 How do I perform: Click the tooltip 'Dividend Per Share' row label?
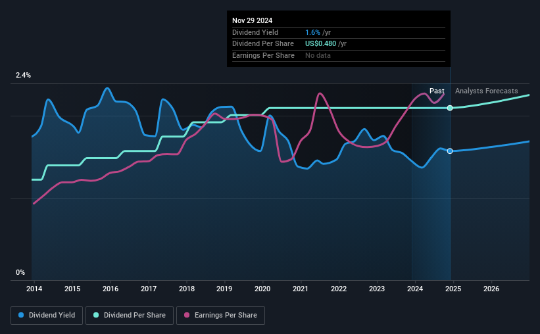[x=263, y=44]
